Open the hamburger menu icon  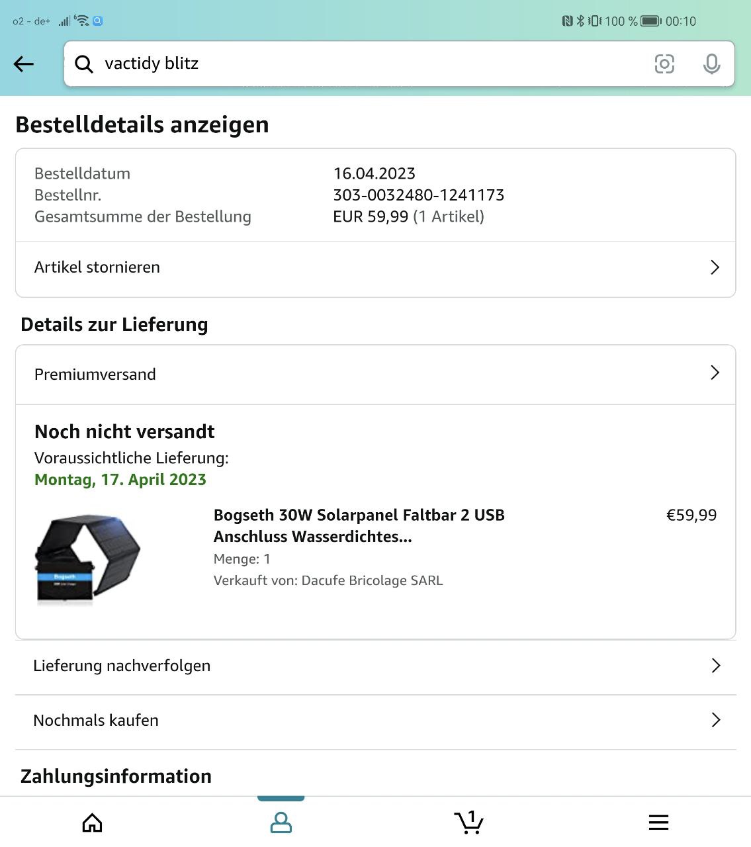coord(658,823)
